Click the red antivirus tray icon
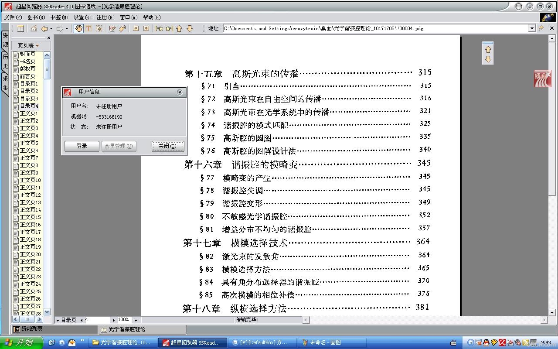The width and height of the screenshot is (558, 349). pos(502,342)
